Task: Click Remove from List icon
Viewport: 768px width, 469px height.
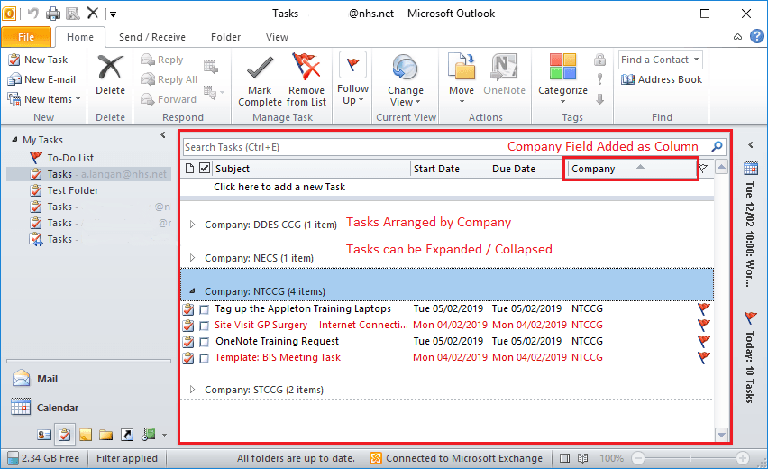Action: coord(306,67)
